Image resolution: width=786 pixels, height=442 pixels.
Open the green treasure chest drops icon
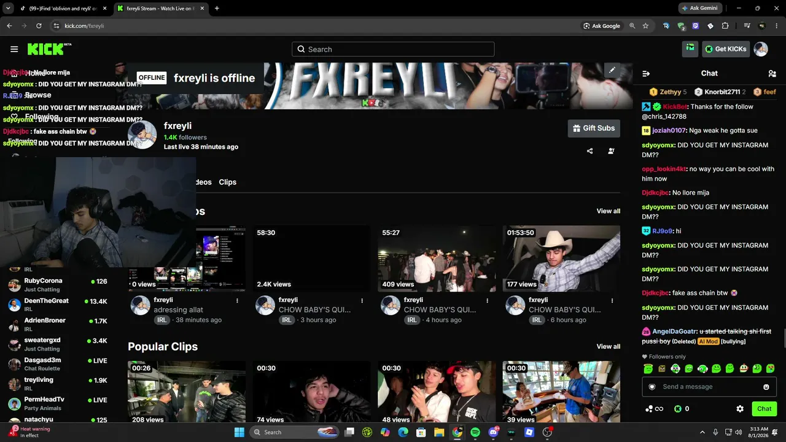(x=690, y=49)
